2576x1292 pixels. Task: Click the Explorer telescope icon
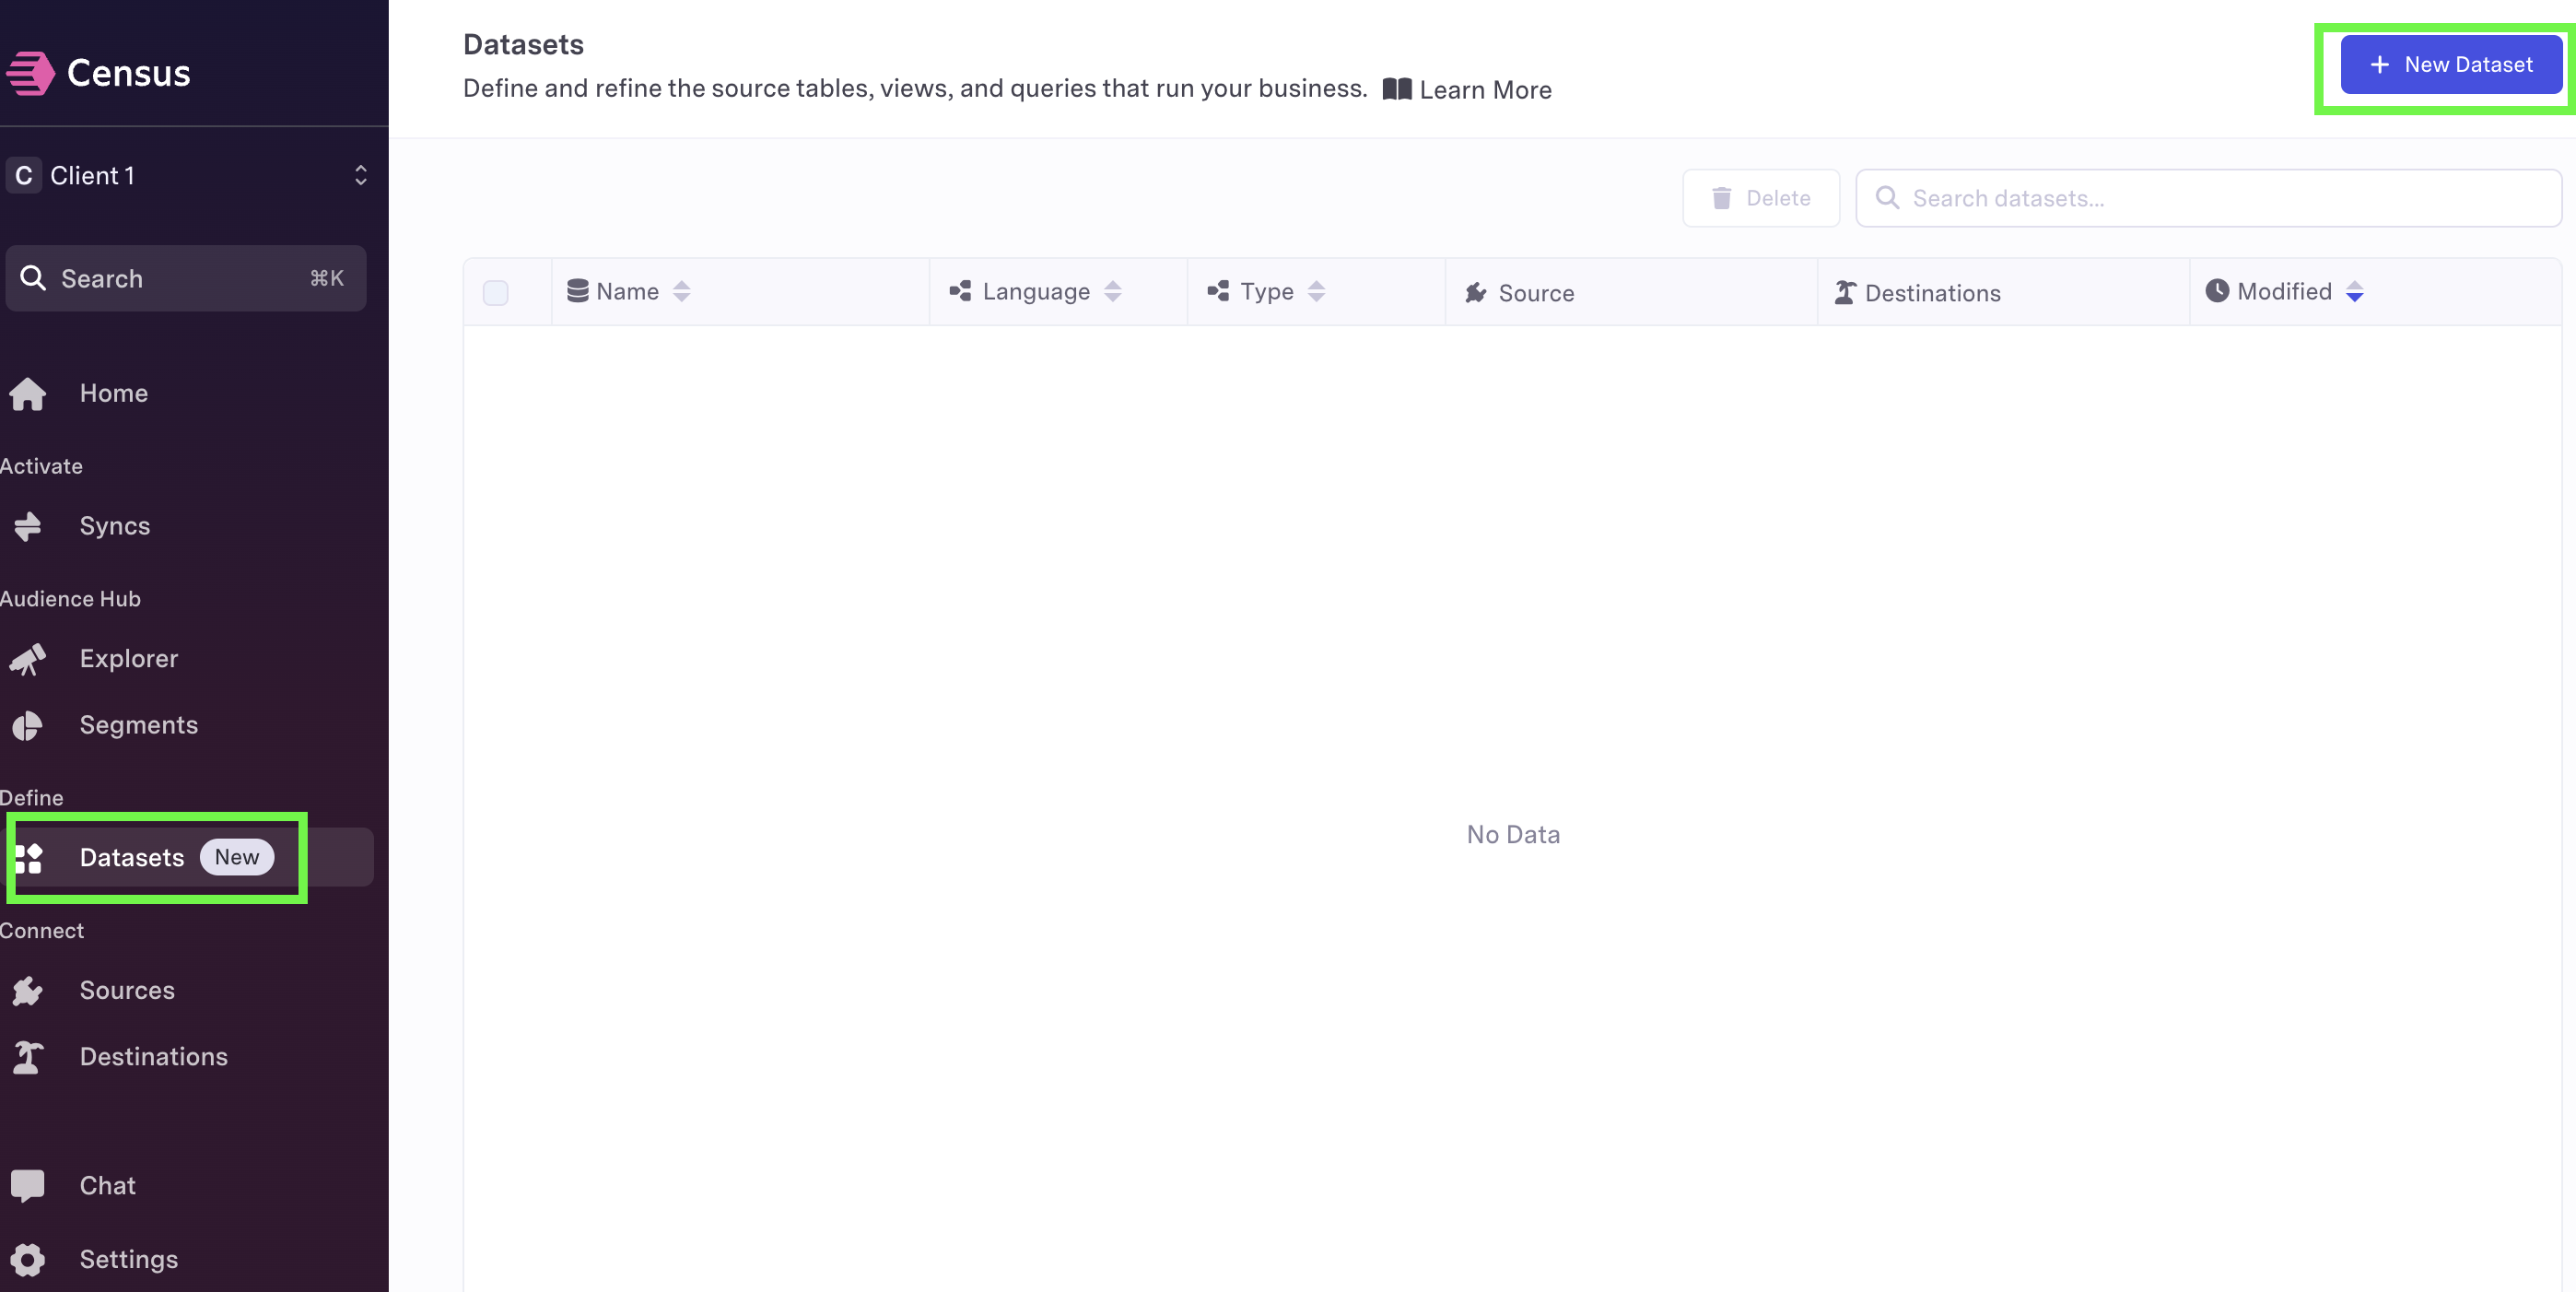[28, 659]
